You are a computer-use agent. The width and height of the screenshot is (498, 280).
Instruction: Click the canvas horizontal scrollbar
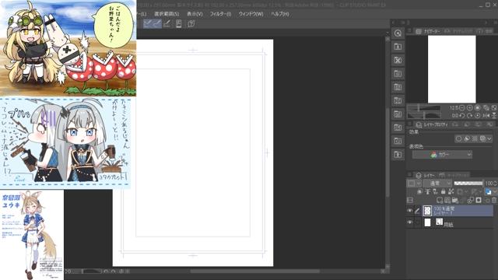pos(254,271)
